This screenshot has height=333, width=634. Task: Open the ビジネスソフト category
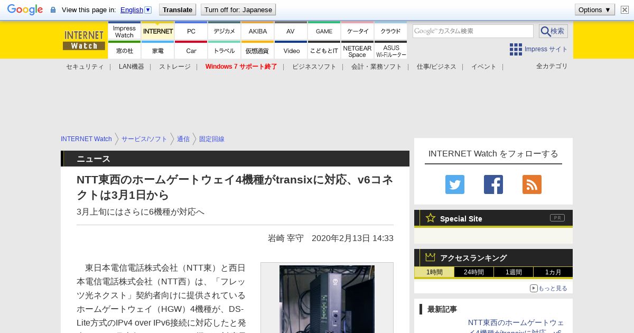[x=314, y=67]
